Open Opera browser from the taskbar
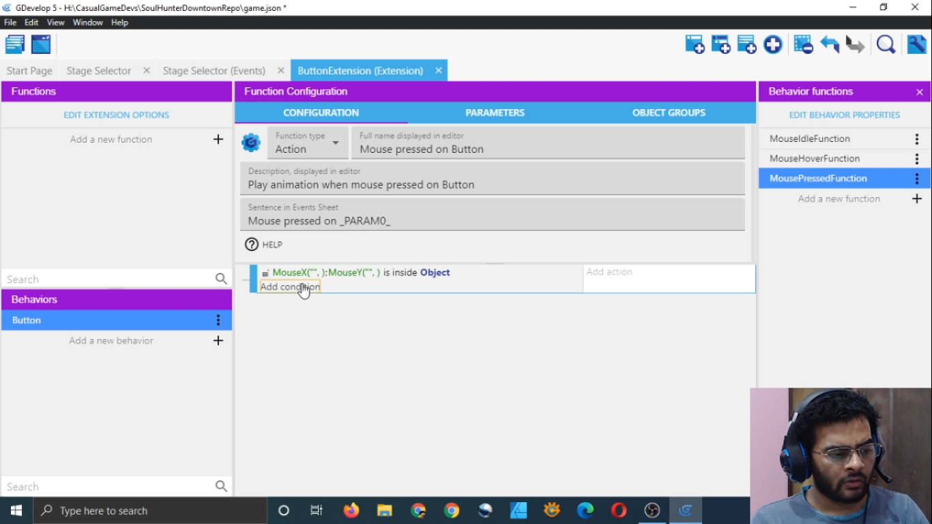 [619, 510]
